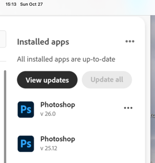Click the vertical scrollbar beside the apps list

click(5, 117)
